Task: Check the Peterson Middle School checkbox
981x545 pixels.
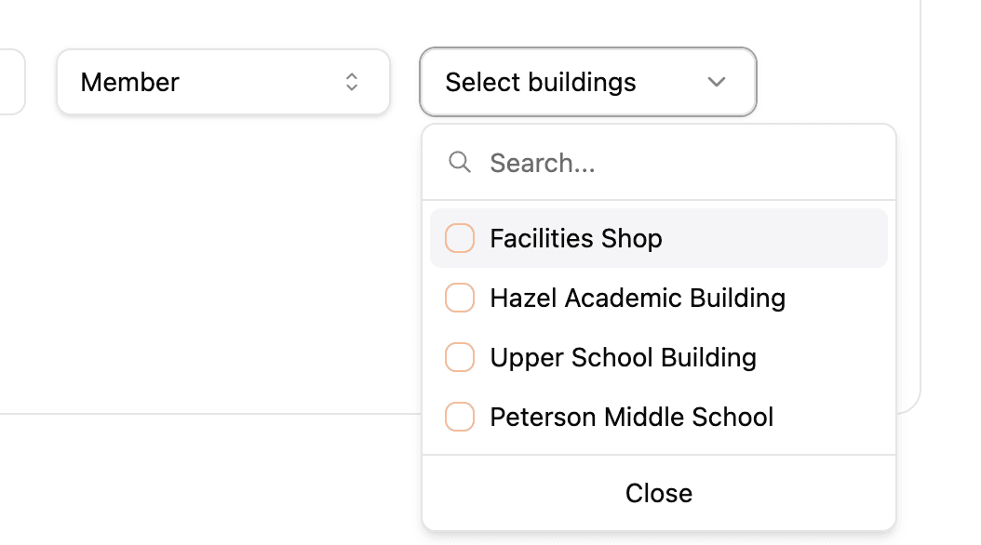Action: click(x=460, y=417)
